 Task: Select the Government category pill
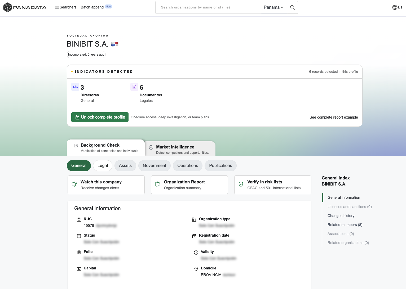pos(155,166)
